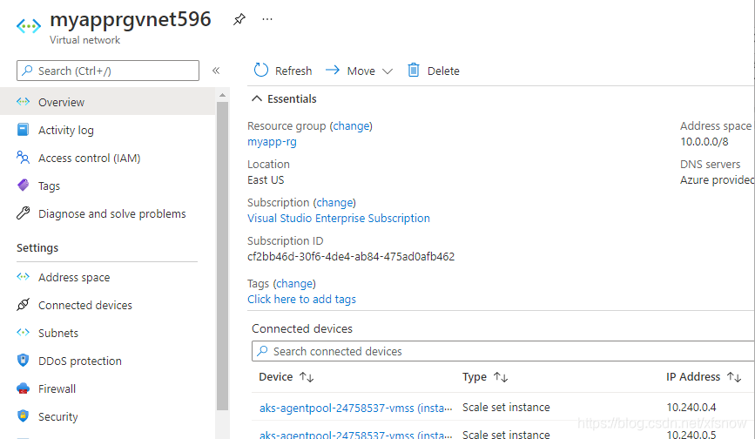The image size is (755, 439).
Task: Click the purple Tags icon
Action: pos(24,185)
